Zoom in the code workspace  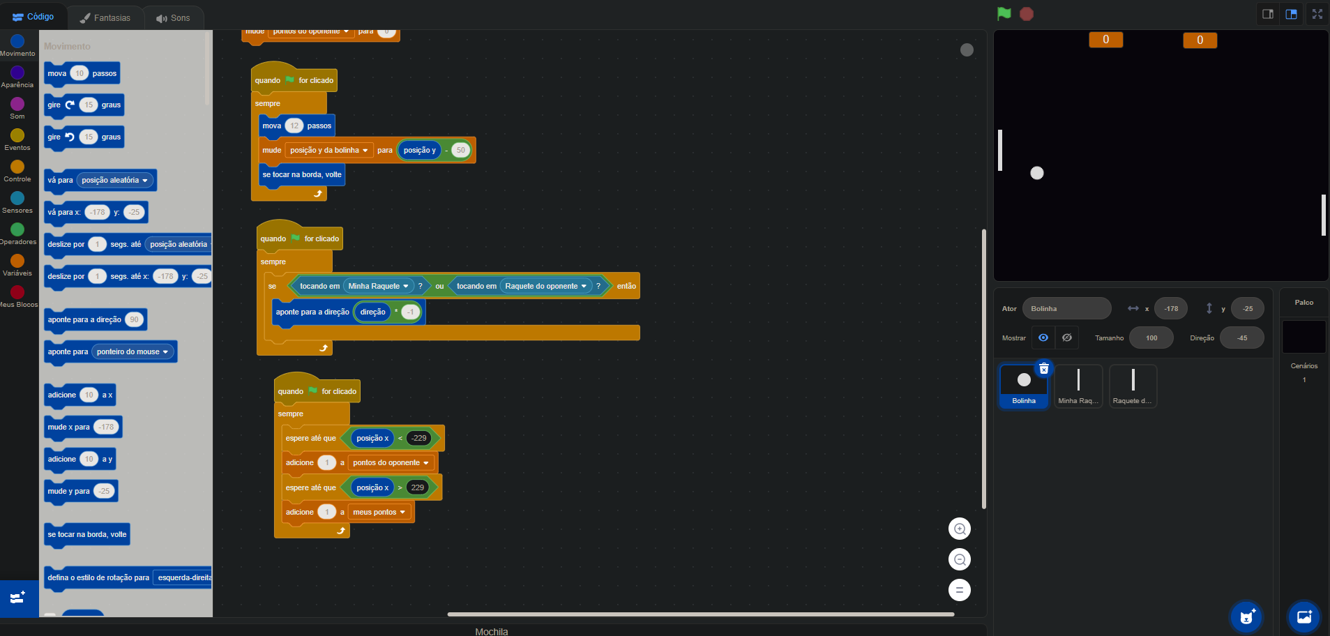[x=960, y=529]
